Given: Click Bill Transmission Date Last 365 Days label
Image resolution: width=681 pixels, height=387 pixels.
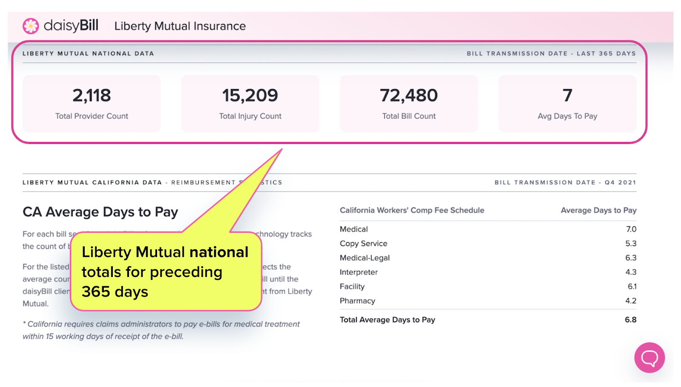Looking at the screenshot, I should click(x=551, y=54).
